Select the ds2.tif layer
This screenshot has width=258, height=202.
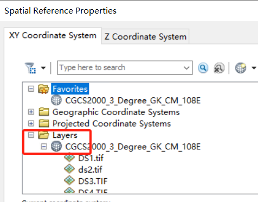click(90, 170)
